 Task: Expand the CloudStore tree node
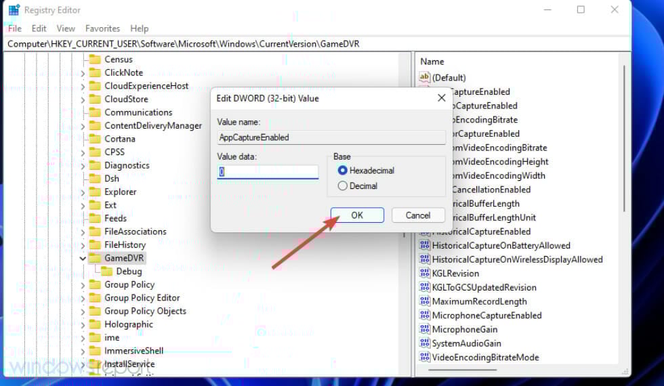tap(83, 100)
